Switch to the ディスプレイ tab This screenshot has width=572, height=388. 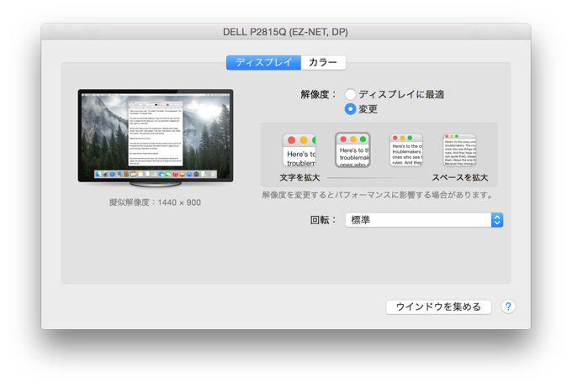pyautogui.click(x=263, y=63)
